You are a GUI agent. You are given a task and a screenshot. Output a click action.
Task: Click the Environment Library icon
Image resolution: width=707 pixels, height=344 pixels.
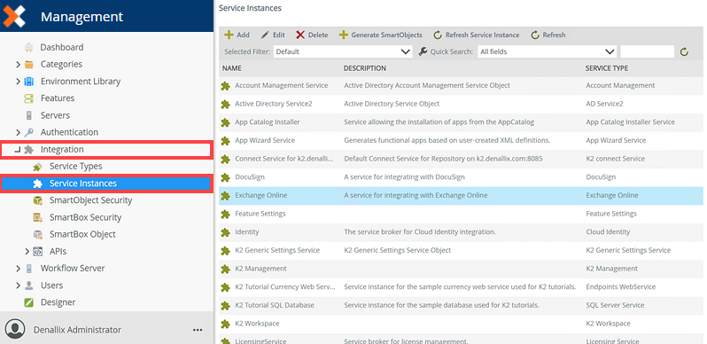click(x=29, y=82)
